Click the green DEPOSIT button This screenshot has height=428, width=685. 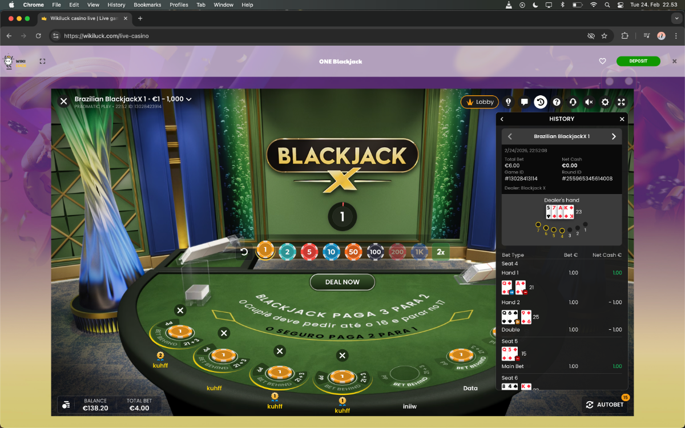coord(638,61)
